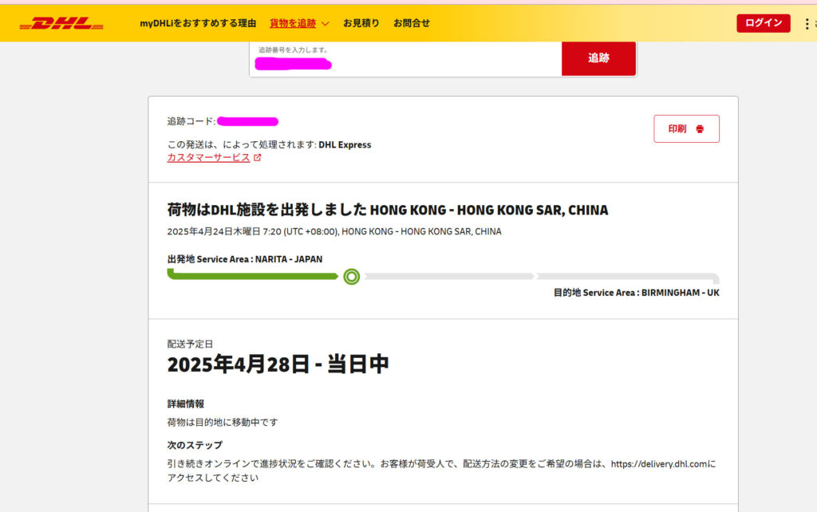Select the shipment status heading text
The image size is (817, 512).
[x=388, y=210]
